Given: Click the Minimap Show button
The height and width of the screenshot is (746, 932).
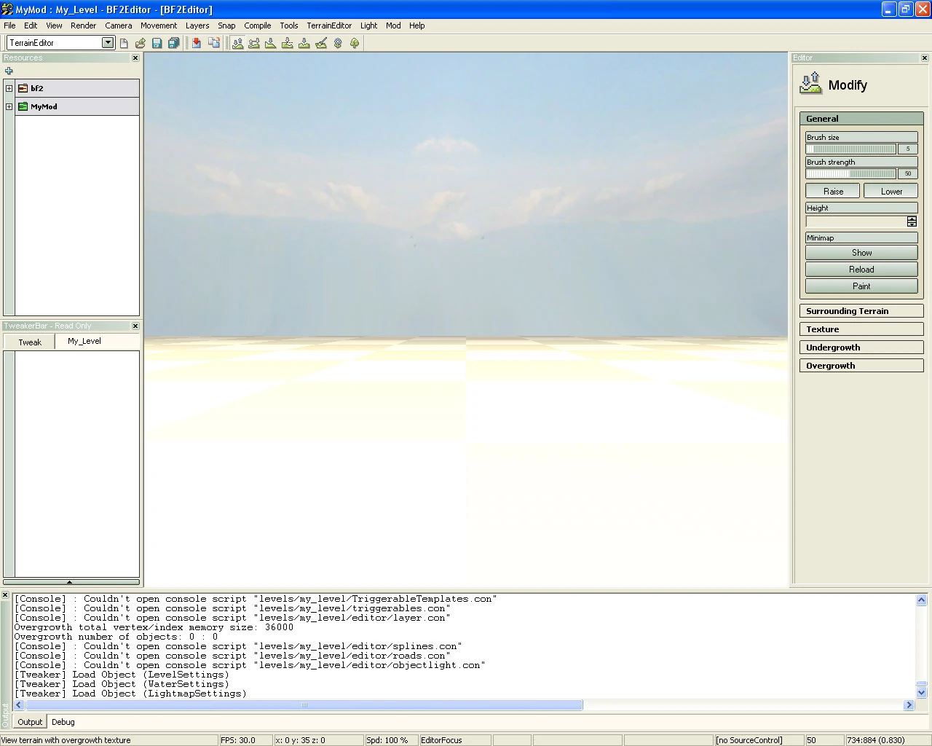Looking at the screenshot, I should point(861,253).
